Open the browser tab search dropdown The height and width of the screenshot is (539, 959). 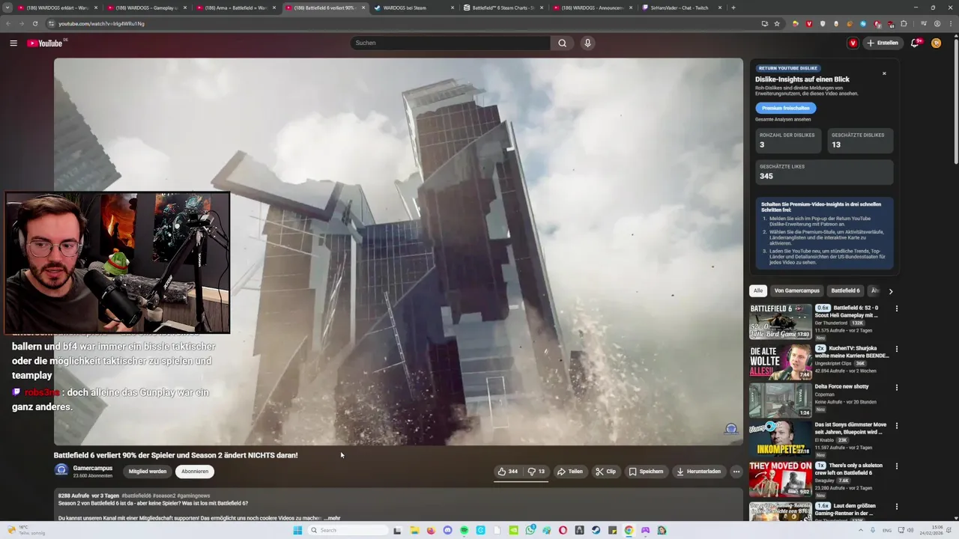click(7, 7)
